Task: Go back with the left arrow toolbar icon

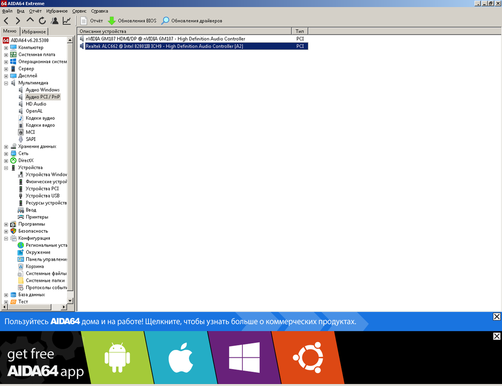Action: 6,20
